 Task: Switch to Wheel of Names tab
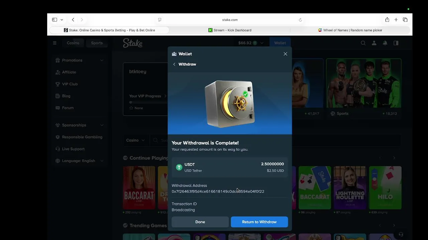coord(350,30)
